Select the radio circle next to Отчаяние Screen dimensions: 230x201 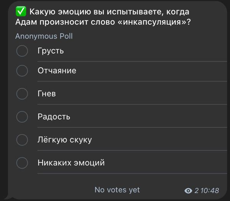pos(22,71)
